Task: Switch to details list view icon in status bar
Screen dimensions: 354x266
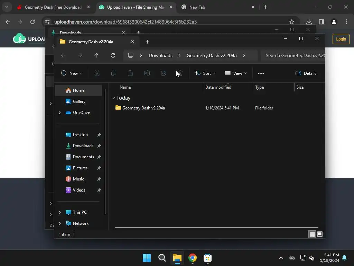Action: 312,234
